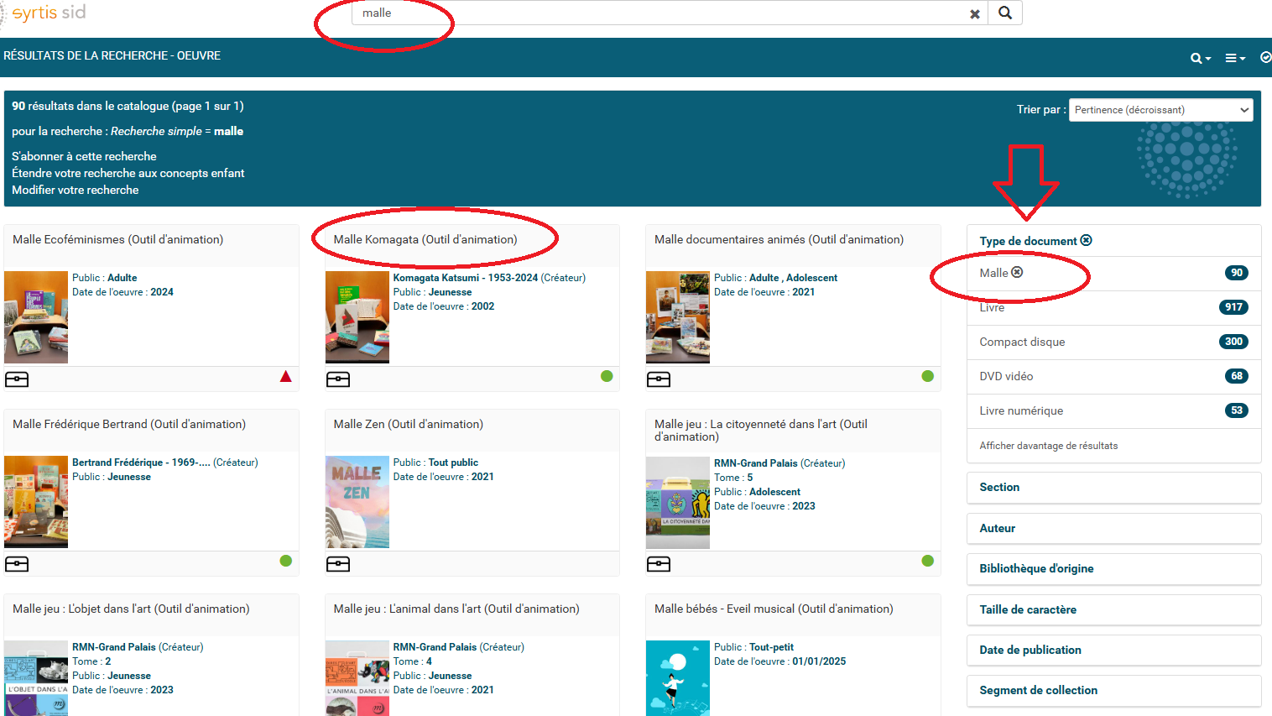Open the search options magnifier dropdown in header
The height and width of the screenshot is (716, 1272).
1200,58
